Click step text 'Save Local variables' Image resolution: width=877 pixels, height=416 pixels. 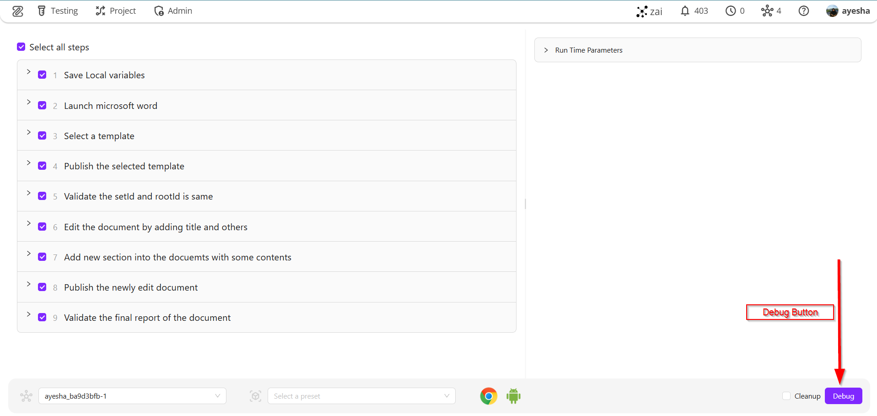click(x=104, y=75)
